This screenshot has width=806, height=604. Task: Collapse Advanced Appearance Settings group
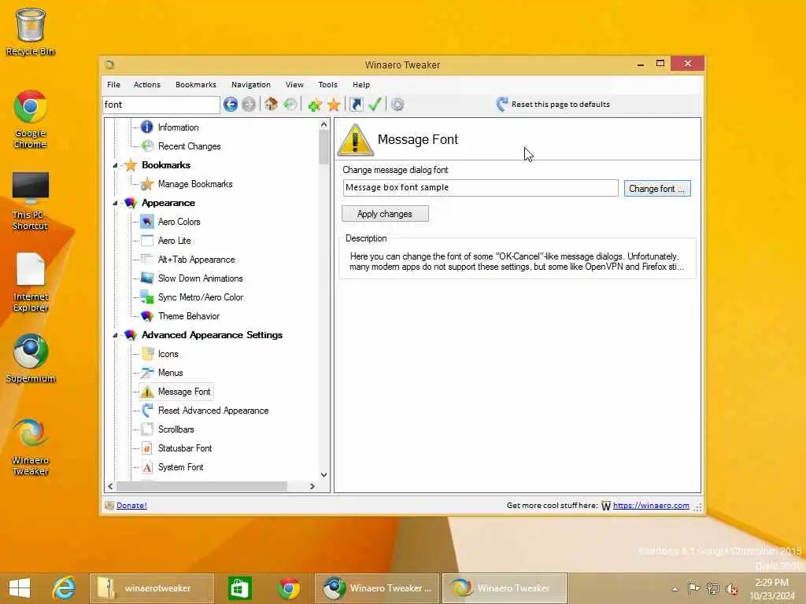pyautogui.click(x=115, y=335)
